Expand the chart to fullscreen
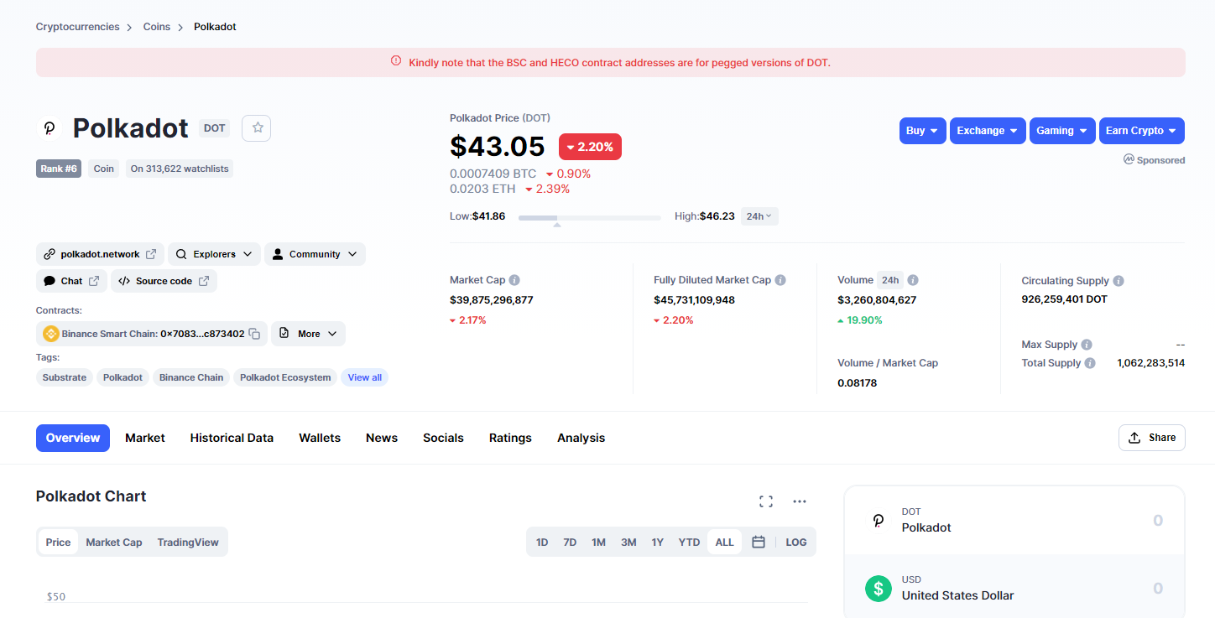This screenshot has width=1215, height=618. [766, 501]
